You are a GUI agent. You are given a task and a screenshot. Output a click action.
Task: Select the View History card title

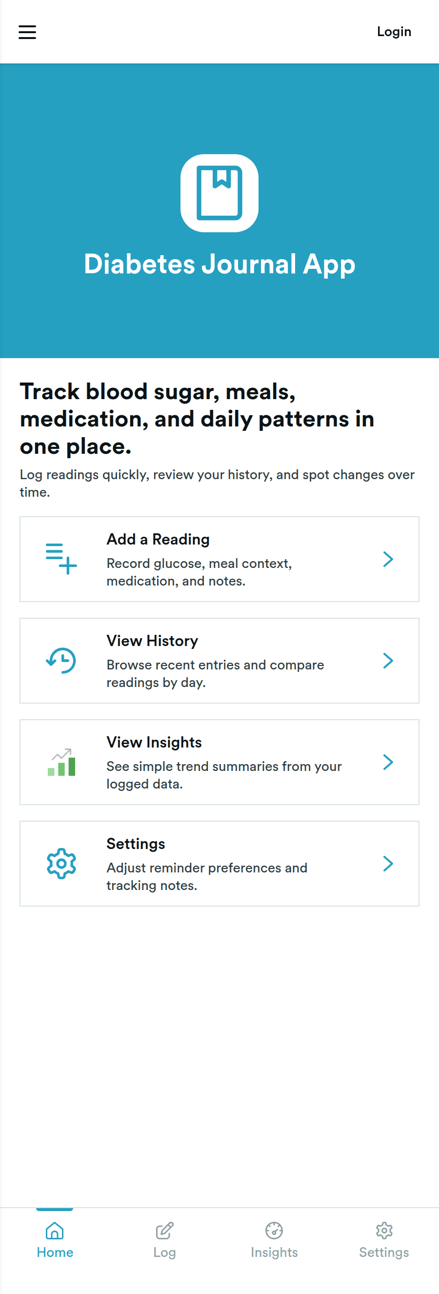point(152,641)
